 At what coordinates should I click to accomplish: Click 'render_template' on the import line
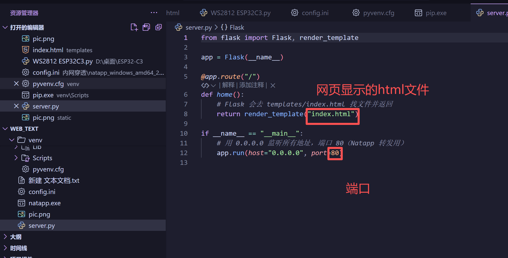[329, 38]
